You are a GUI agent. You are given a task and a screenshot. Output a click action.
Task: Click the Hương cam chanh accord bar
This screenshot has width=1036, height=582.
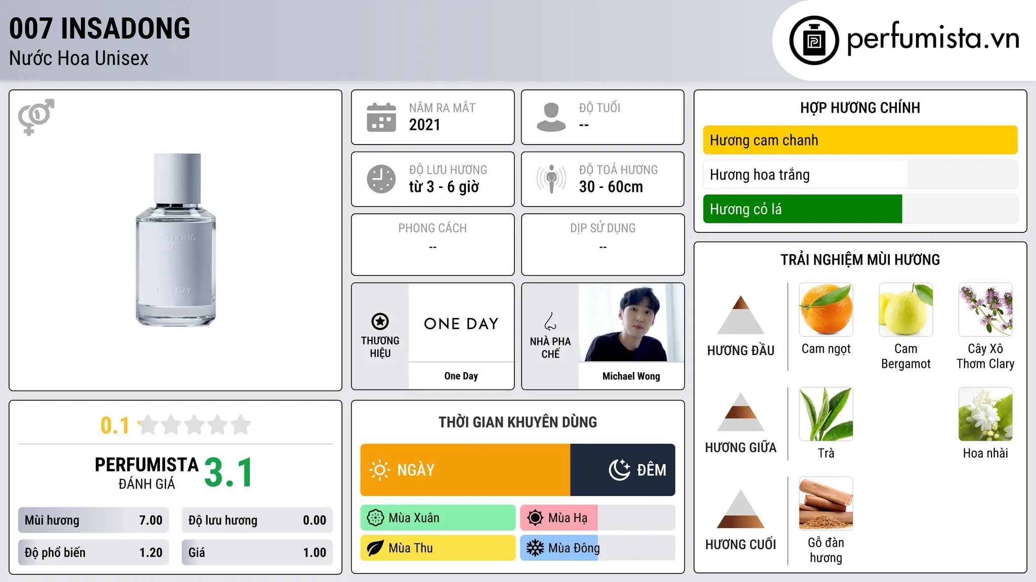(x=860, y=140)
